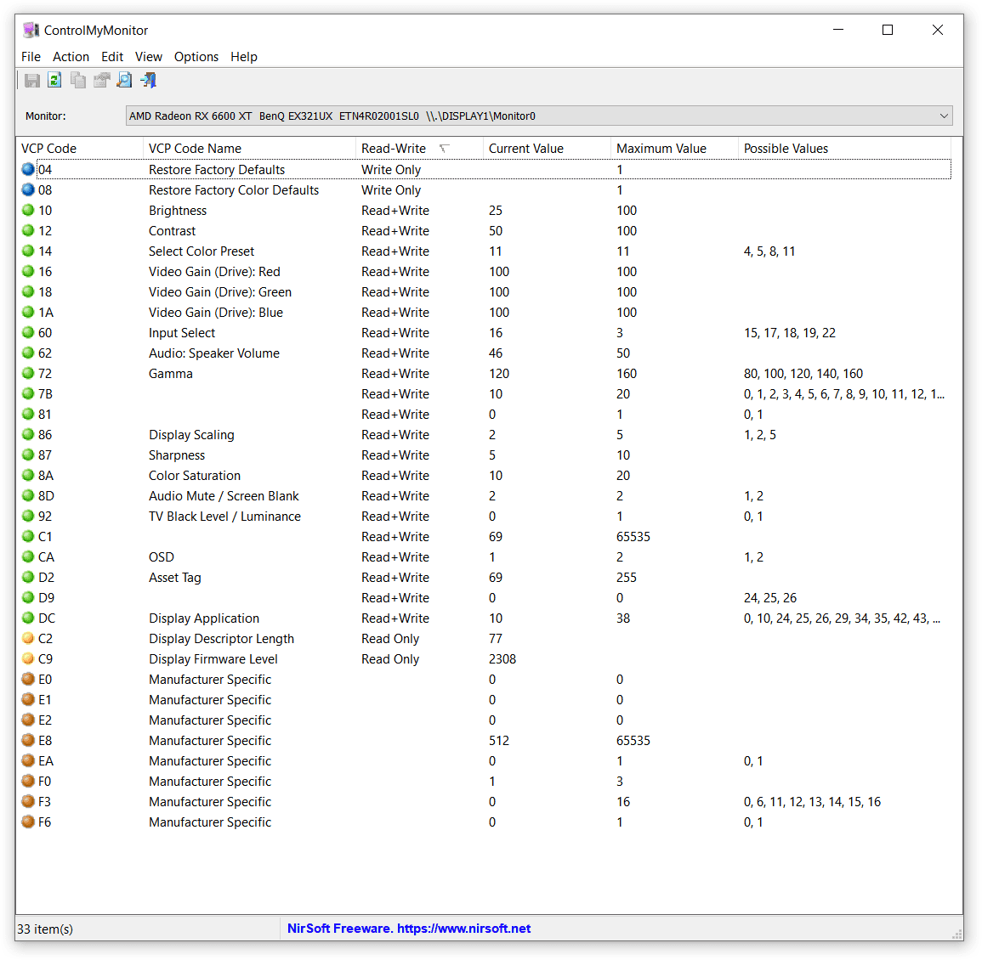This screenshot has width=982, height=960.
Task: Select the Asset Tag row
Action: point(485,577)
